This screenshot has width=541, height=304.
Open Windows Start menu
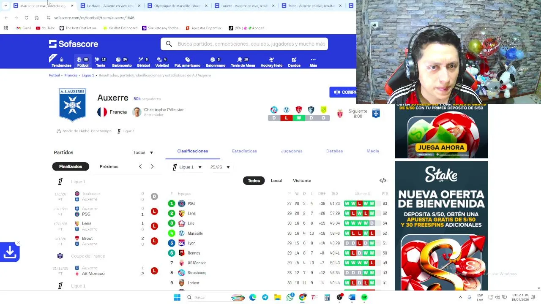click(177, 297)
